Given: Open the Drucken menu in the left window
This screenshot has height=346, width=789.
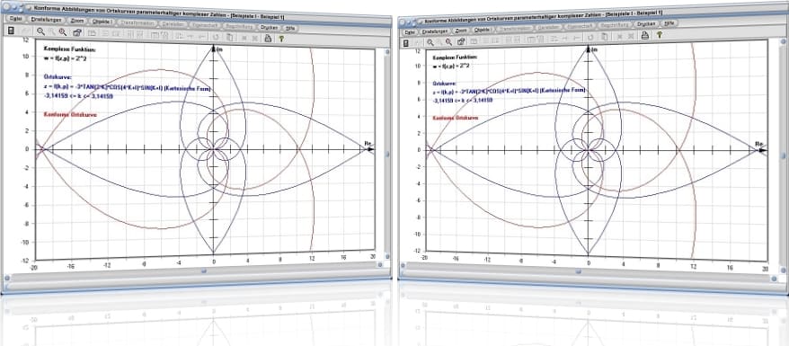Looking at the screenshot, I should pyautogui.click(x=270, y=27).
